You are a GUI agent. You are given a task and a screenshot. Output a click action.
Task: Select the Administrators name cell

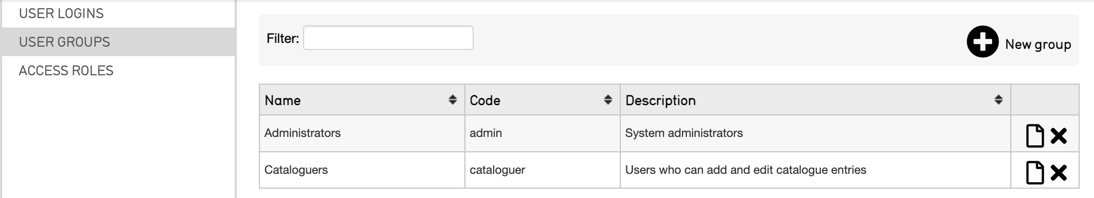coord(362,133)
